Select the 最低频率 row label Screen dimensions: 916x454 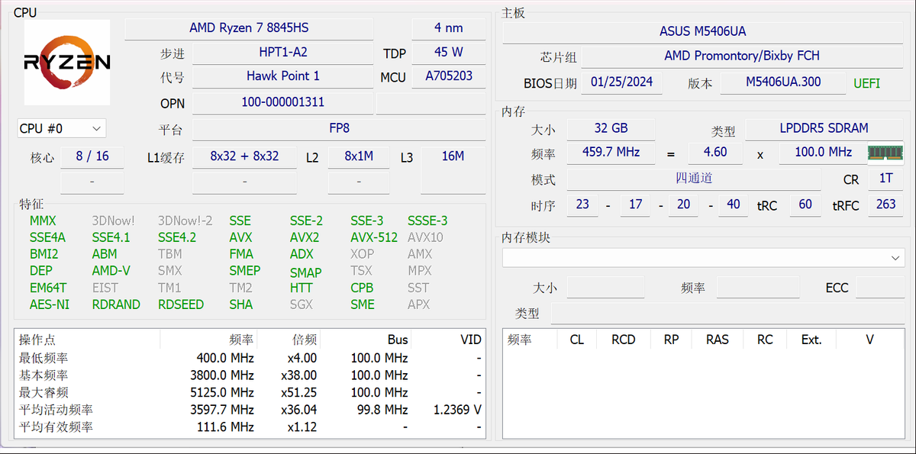pos(44,358)
